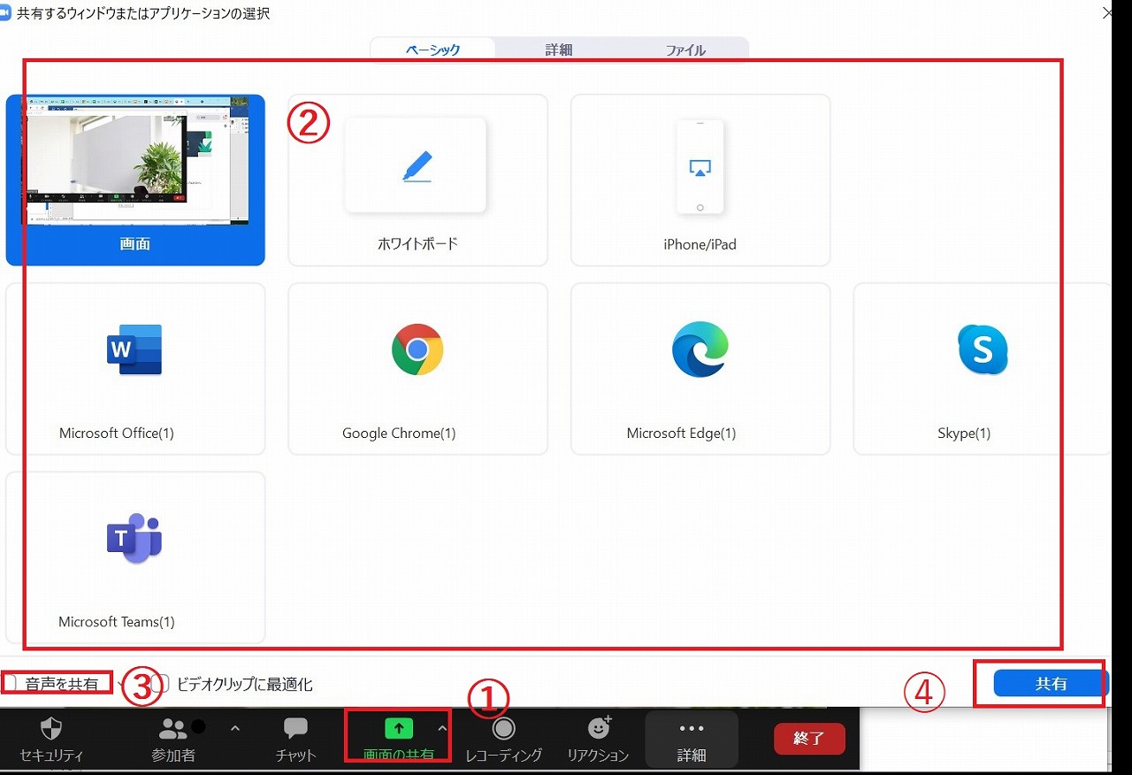Screen dimensions: 1132x775
Task: Select the Microsoft Edge icon
Action: [700, 349]
